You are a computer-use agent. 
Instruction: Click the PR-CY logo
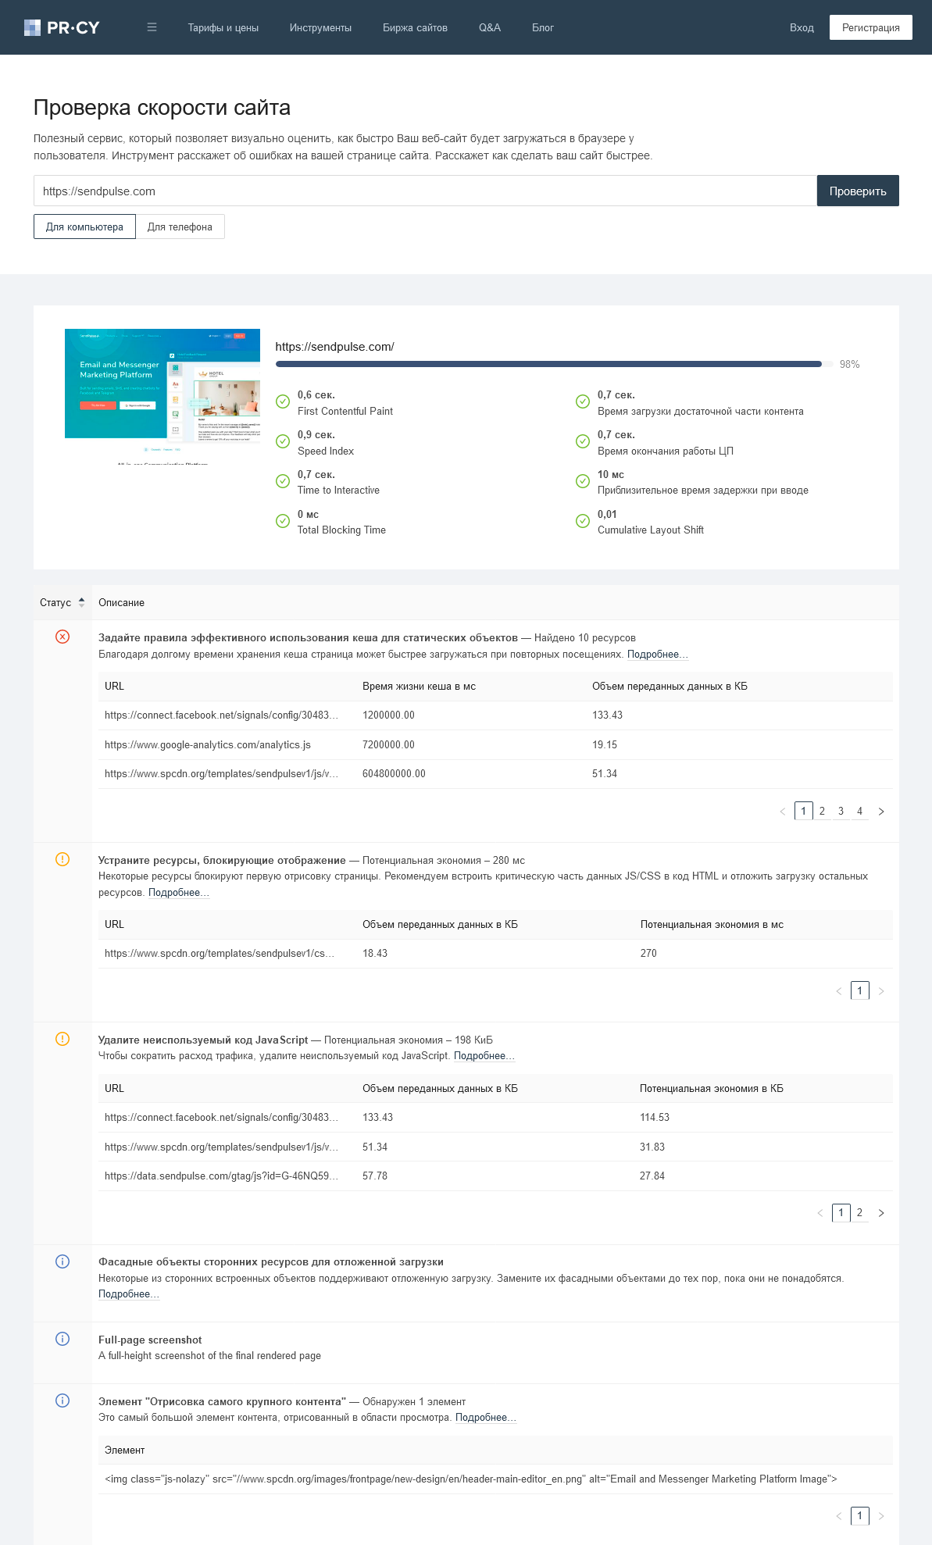[x=62, y=27]
